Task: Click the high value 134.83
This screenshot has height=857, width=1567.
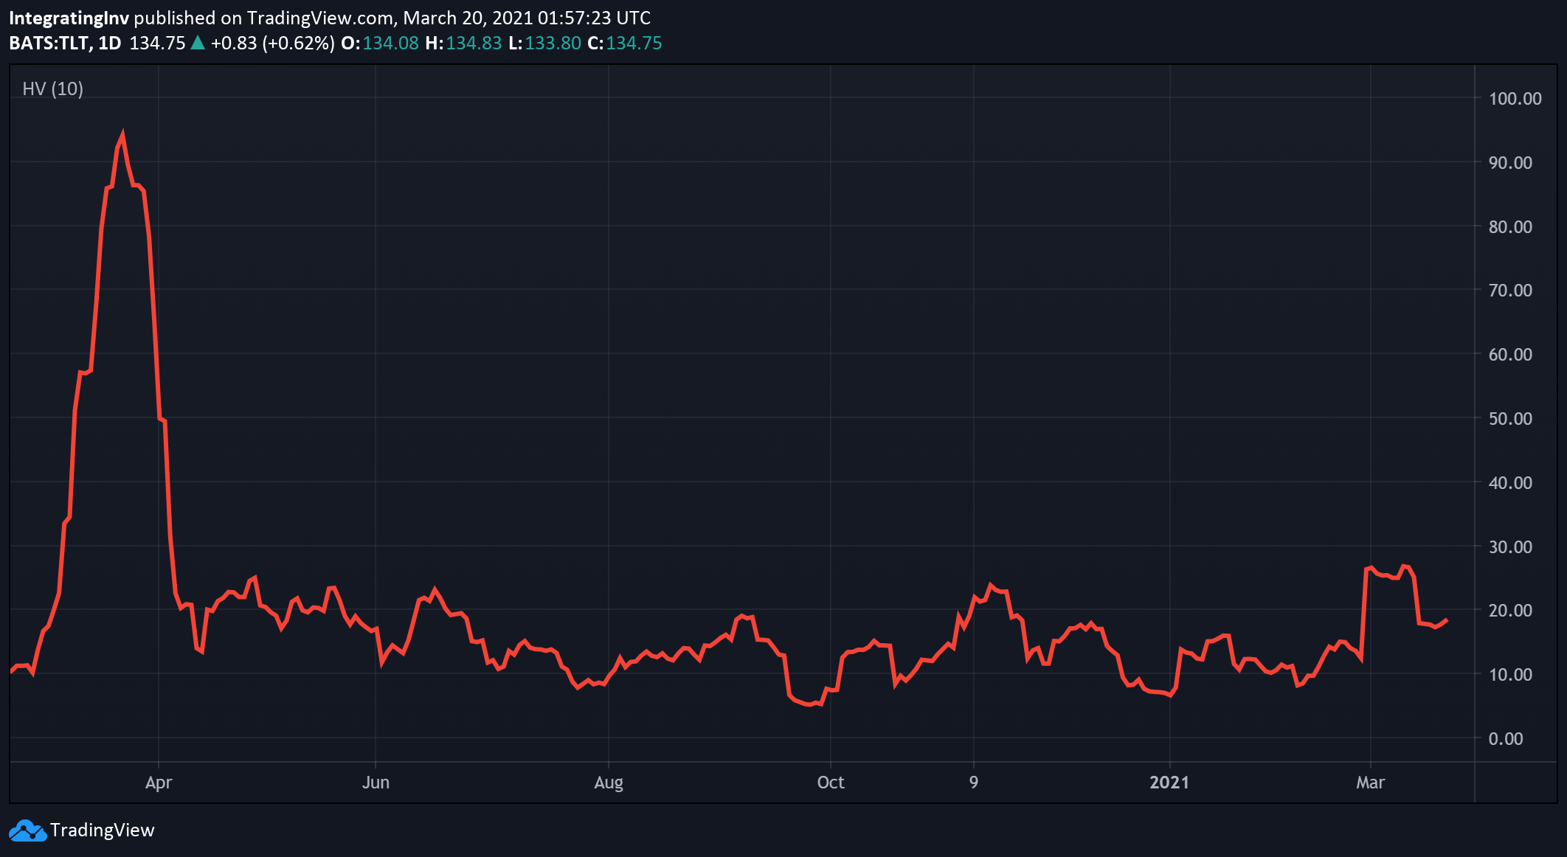Action: click(x=474, y=44)
